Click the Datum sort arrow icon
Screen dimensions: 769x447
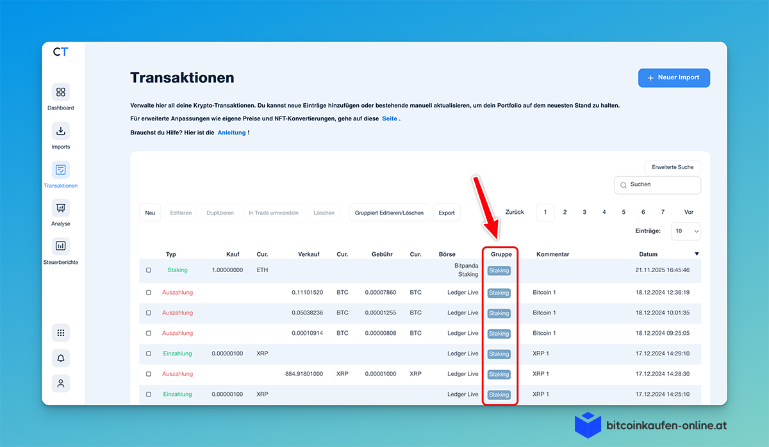697,254
